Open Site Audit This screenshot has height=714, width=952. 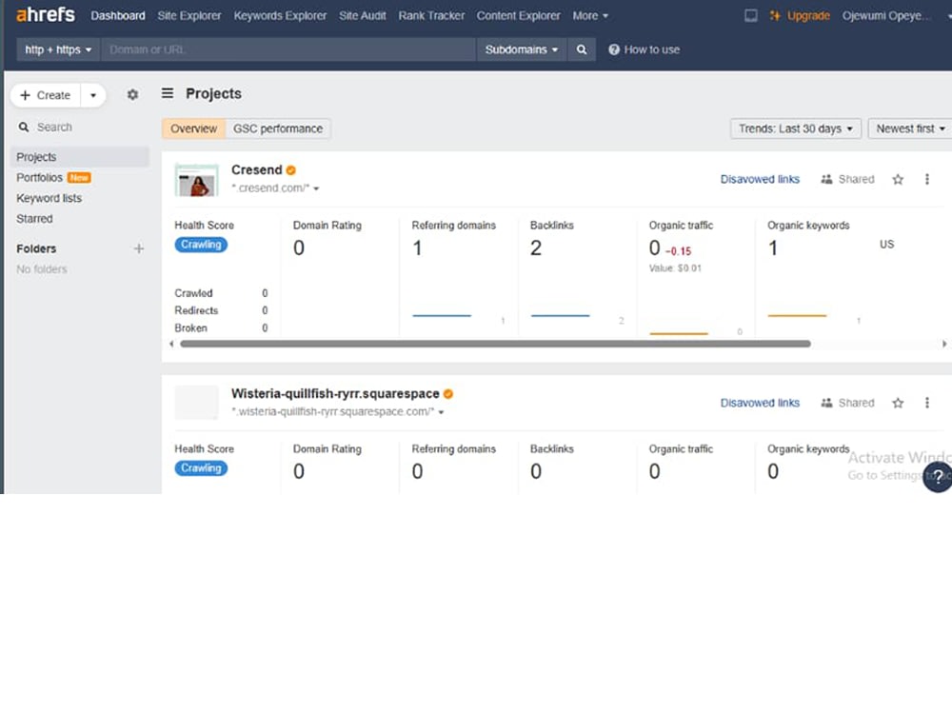point(363,16)
